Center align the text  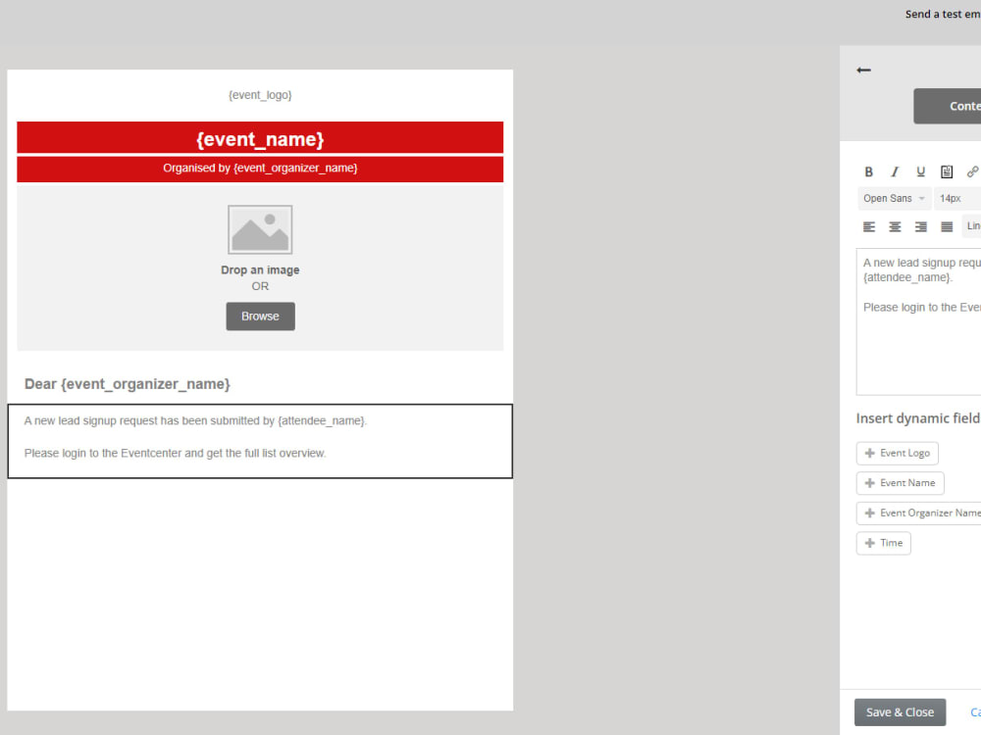[x=895, y=227]
